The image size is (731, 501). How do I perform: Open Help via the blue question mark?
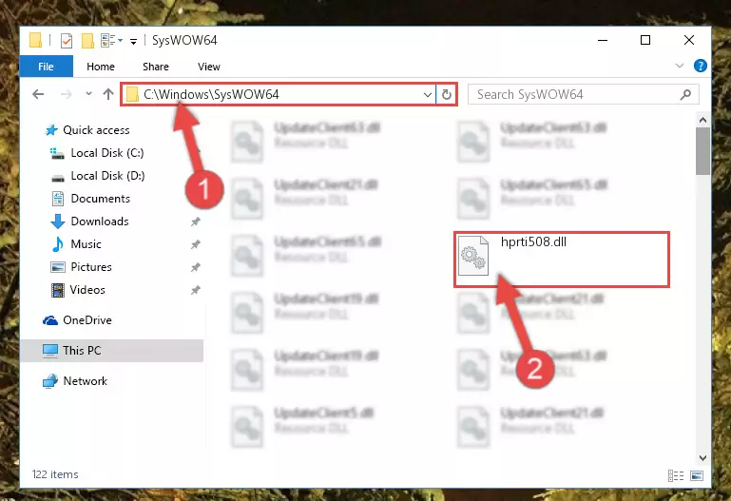coord(700,66)
